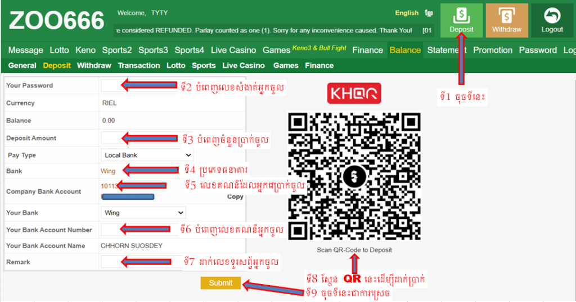
Task: Open Keno3 & Bull Fight
Action: pos(319,48)
